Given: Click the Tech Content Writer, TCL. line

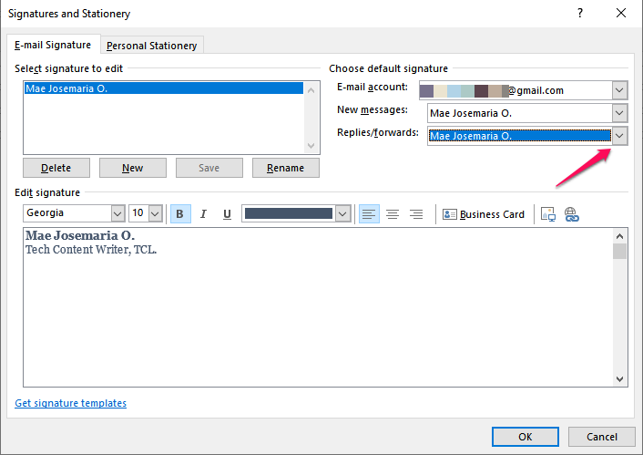Looking at the screenshot, I should coord(91,250).
